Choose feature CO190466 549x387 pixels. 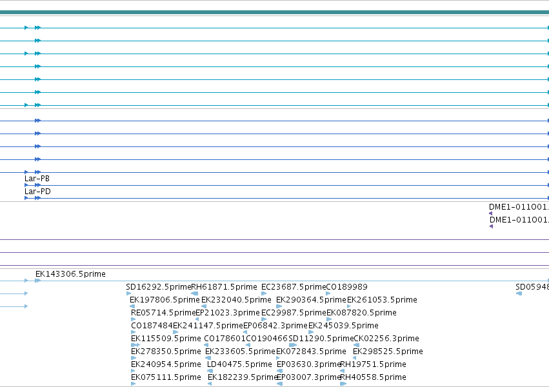(x=267, y=339)
